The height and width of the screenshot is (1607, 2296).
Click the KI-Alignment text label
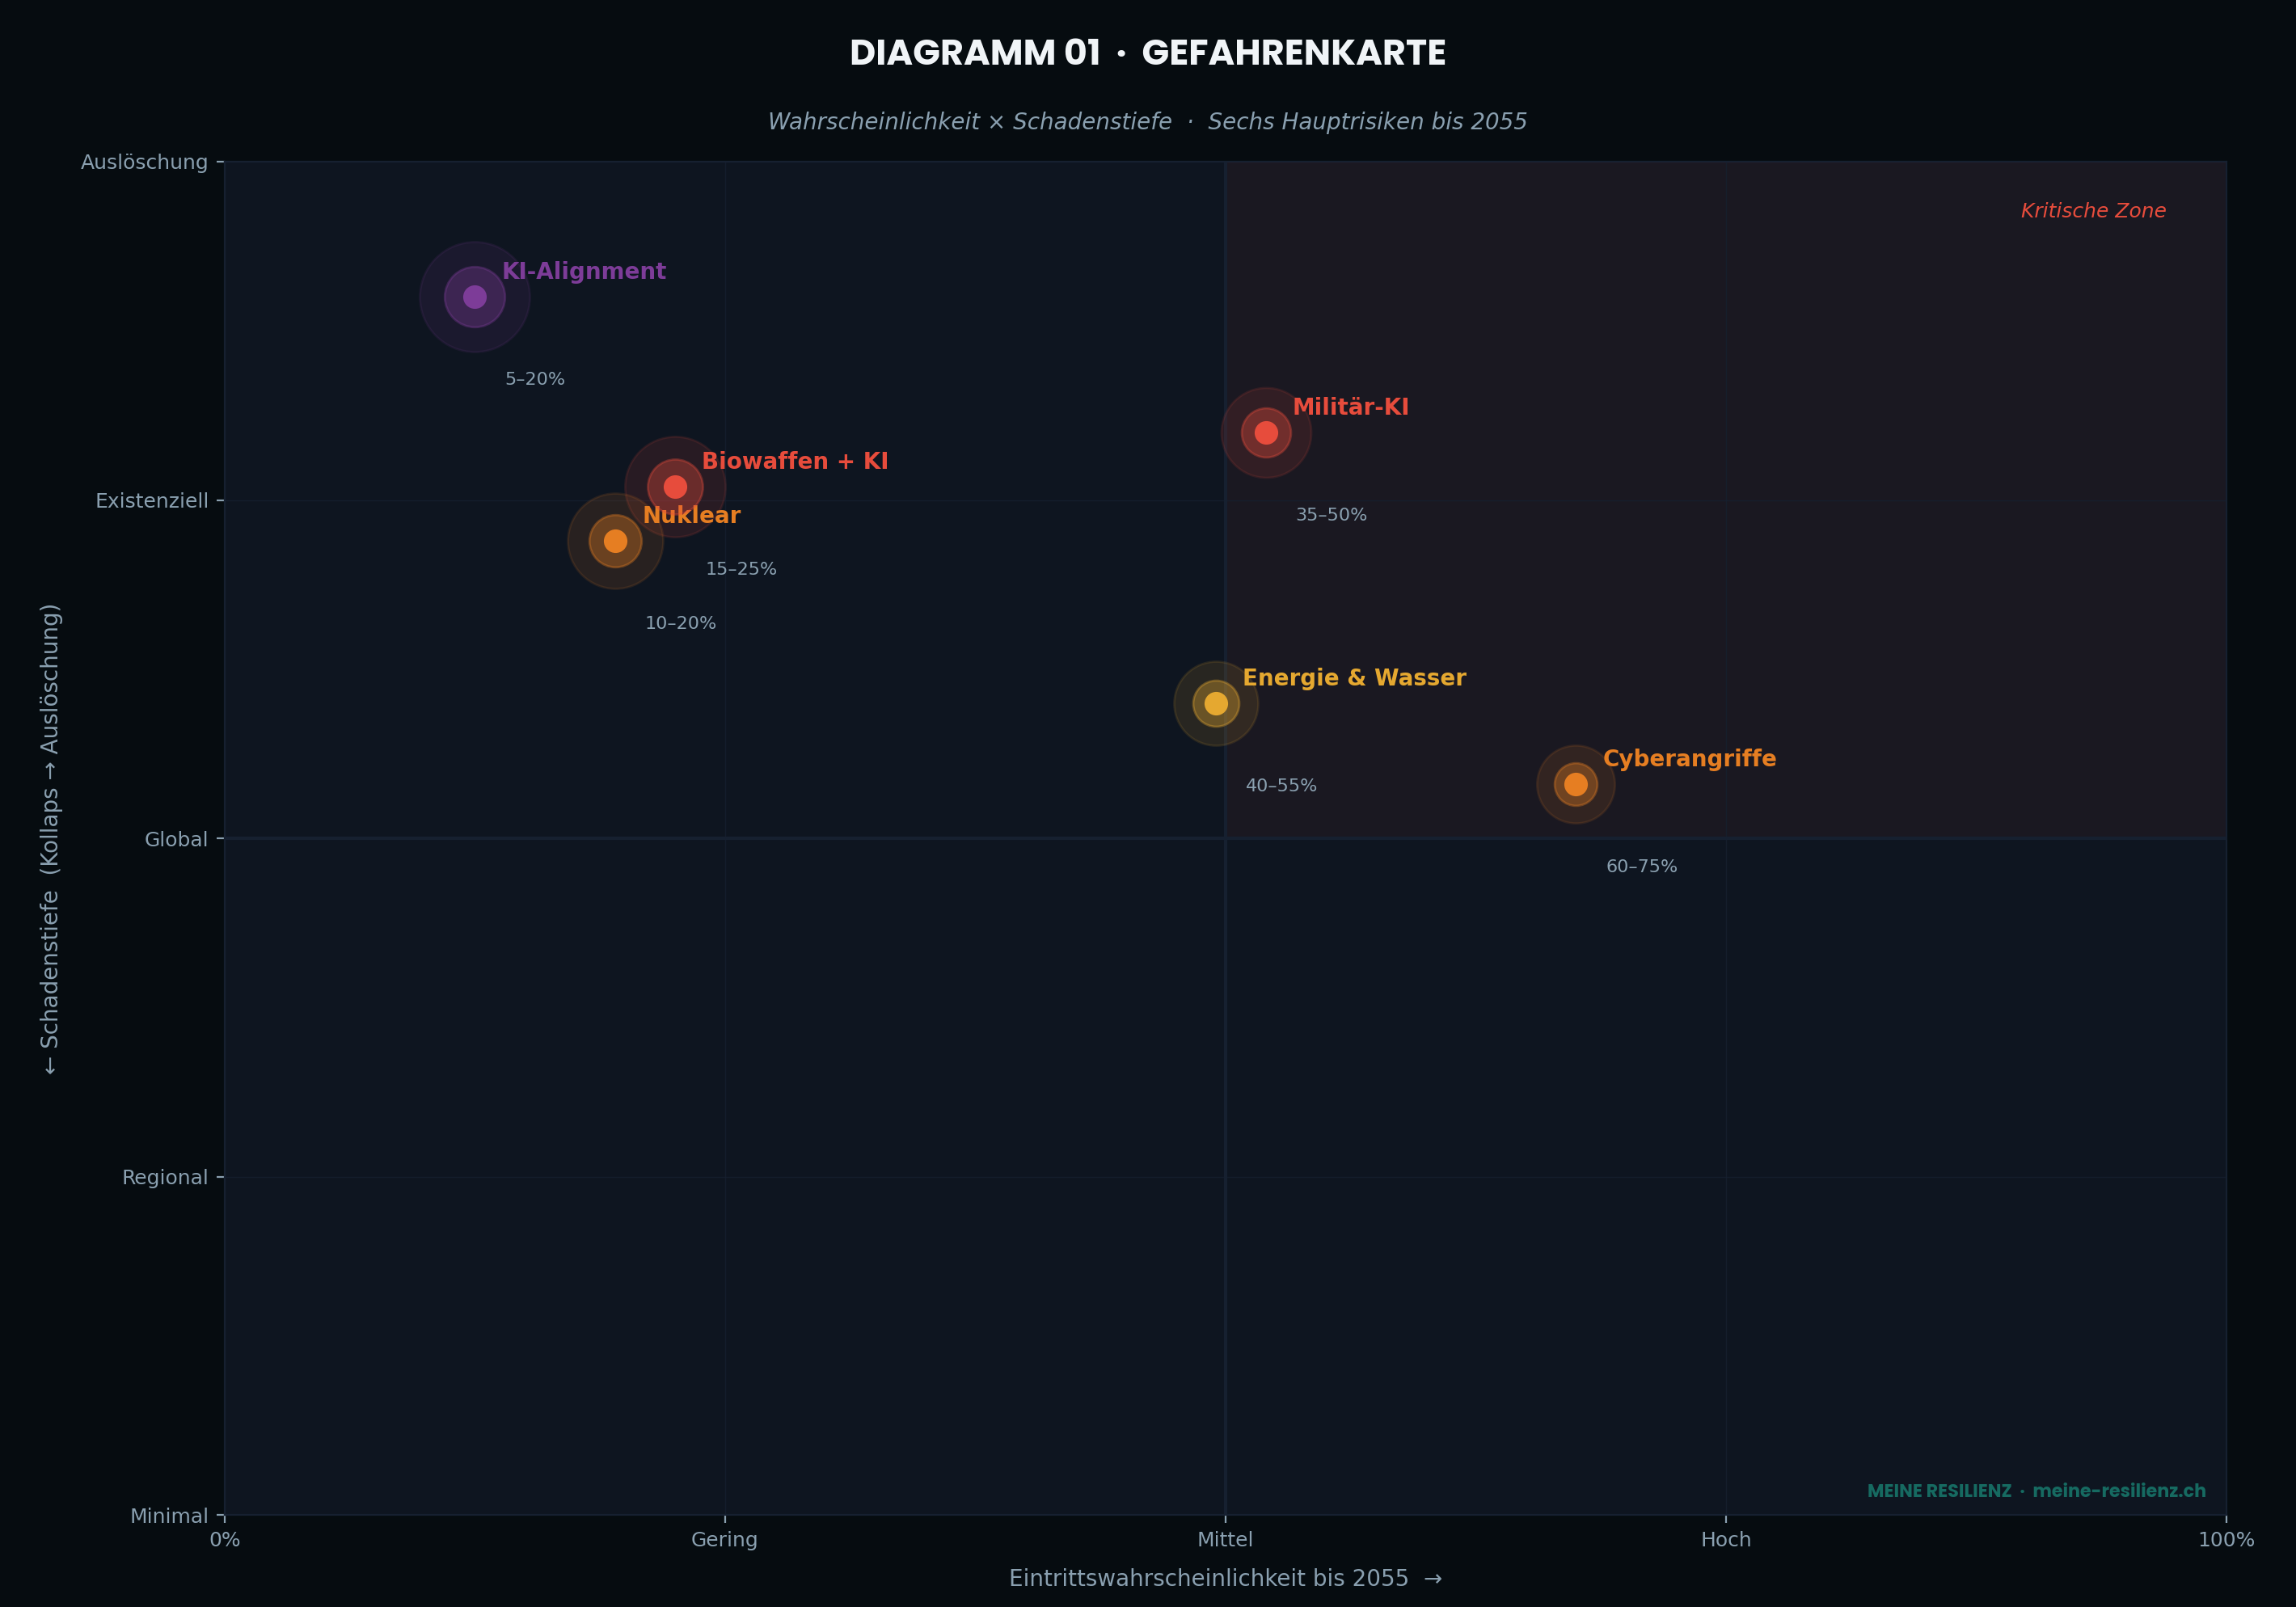(x=583, y=272)
